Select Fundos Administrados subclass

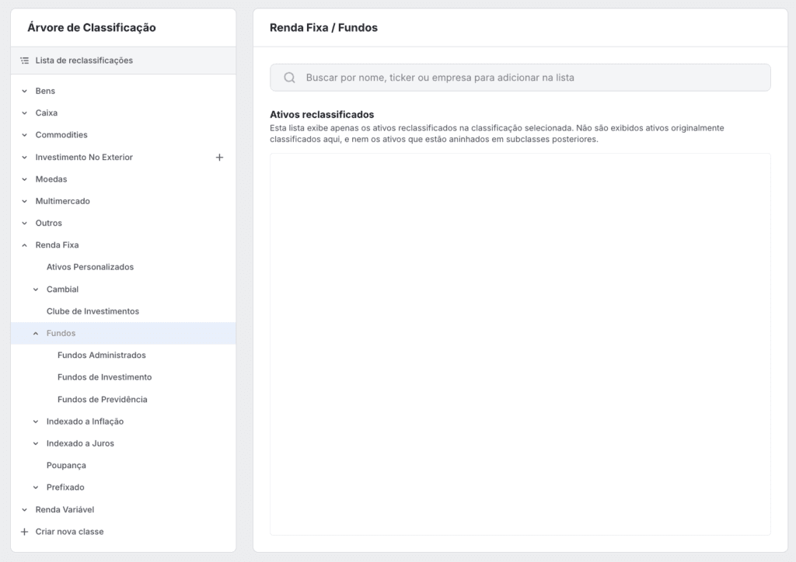101,356
